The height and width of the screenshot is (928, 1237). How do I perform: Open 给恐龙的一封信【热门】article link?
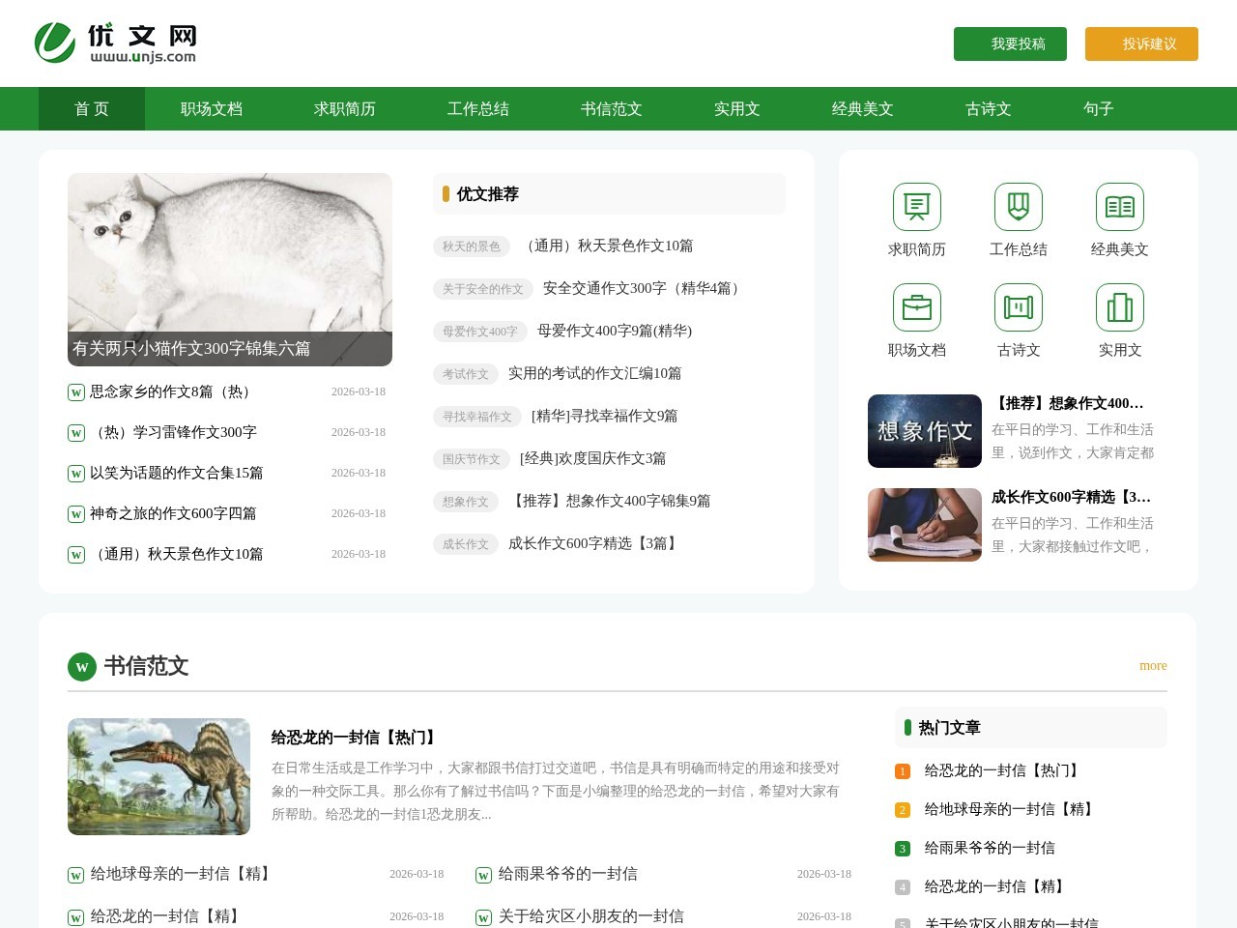pyautogui.click(x=353, y=737)
